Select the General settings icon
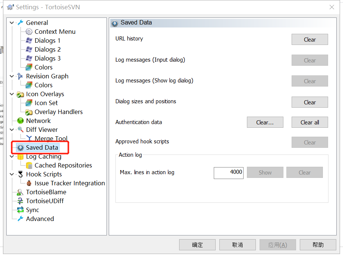343x257 pixels. pos(21,23)
